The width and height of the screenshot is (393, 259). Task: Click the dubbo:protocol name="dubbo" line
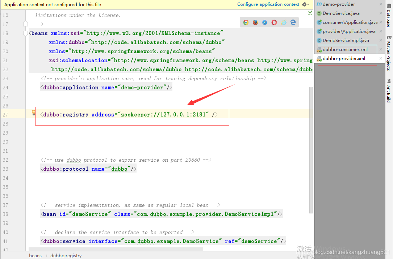click(88, 169)
